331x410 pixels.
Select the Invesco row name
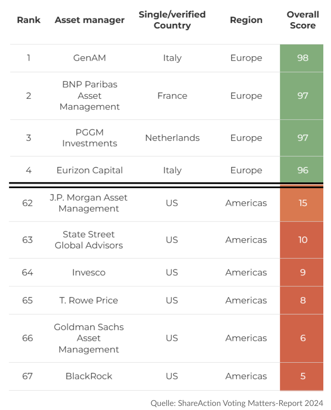(89, 273)
